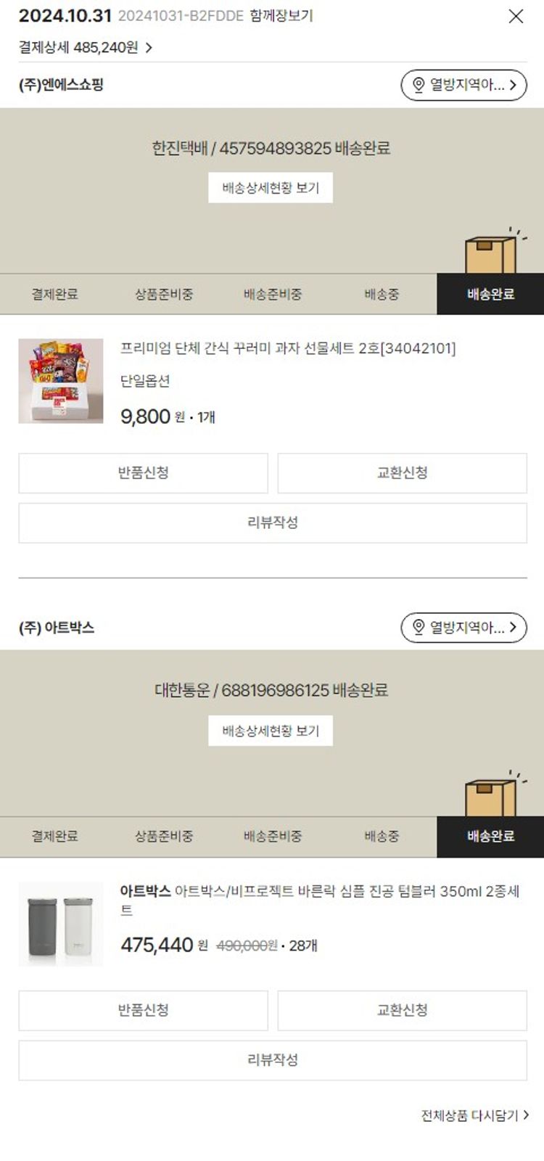The width and height of the screenshot is (544, 1161).
Task: View 한진택배 배송상세현황 보기
Action: [271, 188]
